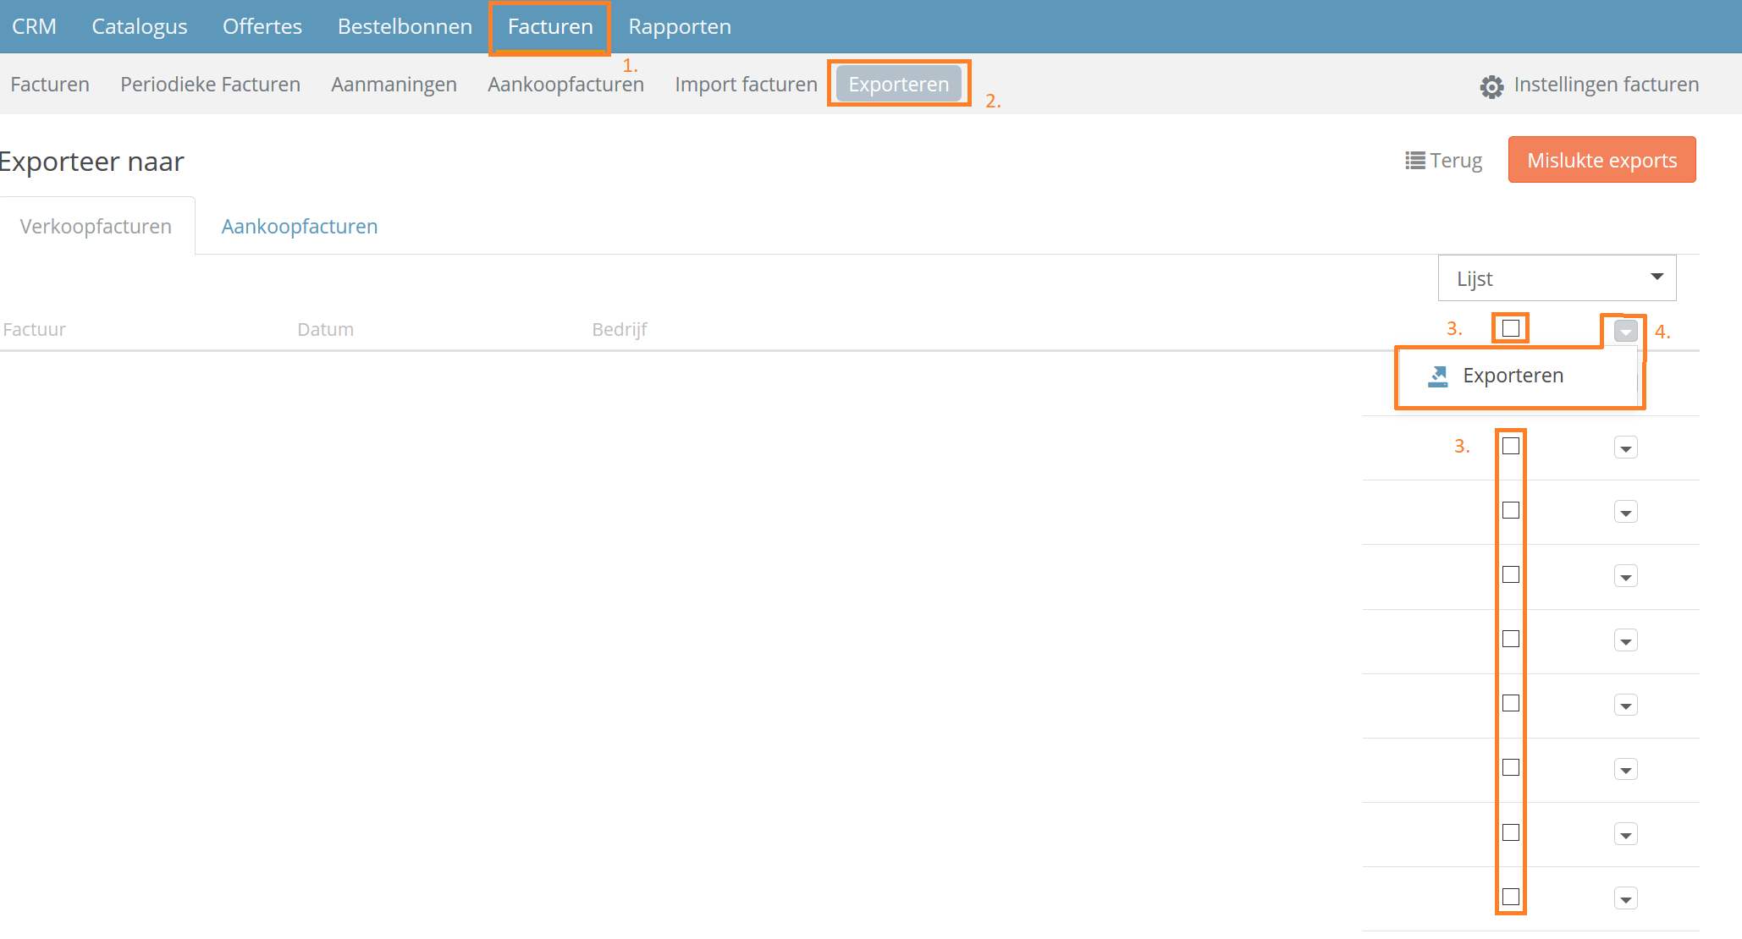
Task: Go back via Terug link
Action: [x=1456, y=161]
